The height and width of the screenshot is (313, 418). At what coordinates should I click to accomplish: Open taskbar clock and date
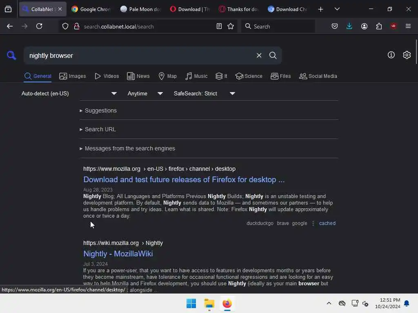pyautogui.click(x=388, y=303)
